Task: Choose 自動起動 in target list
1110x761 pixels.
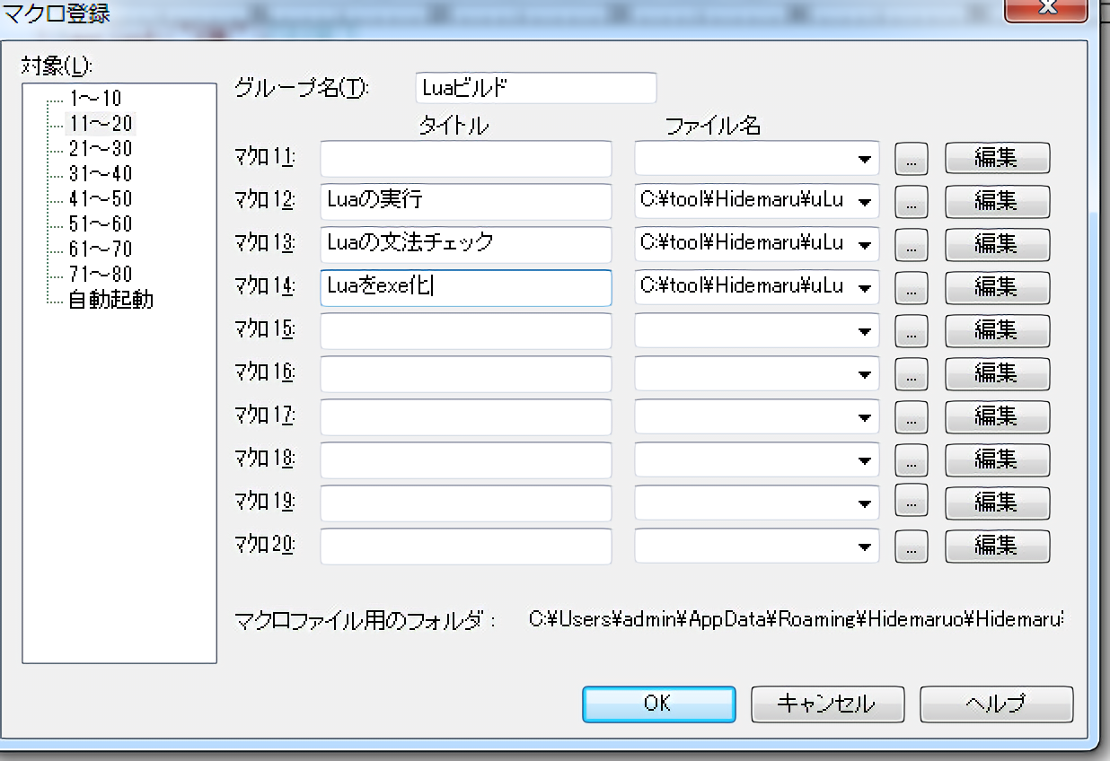Action: pos(110,300)
